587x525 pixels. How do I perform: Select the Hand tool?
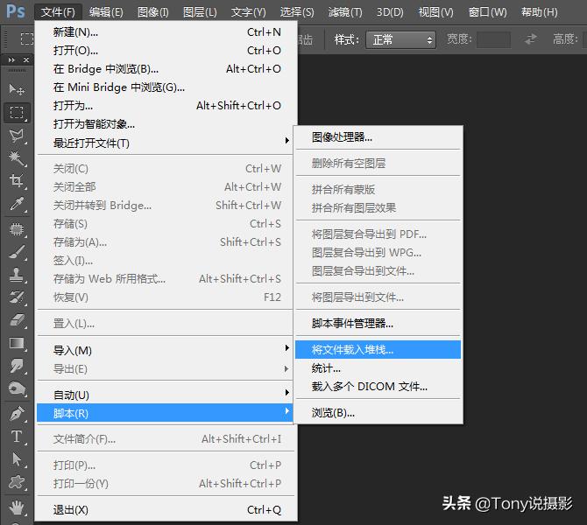(x=17, y=507)
